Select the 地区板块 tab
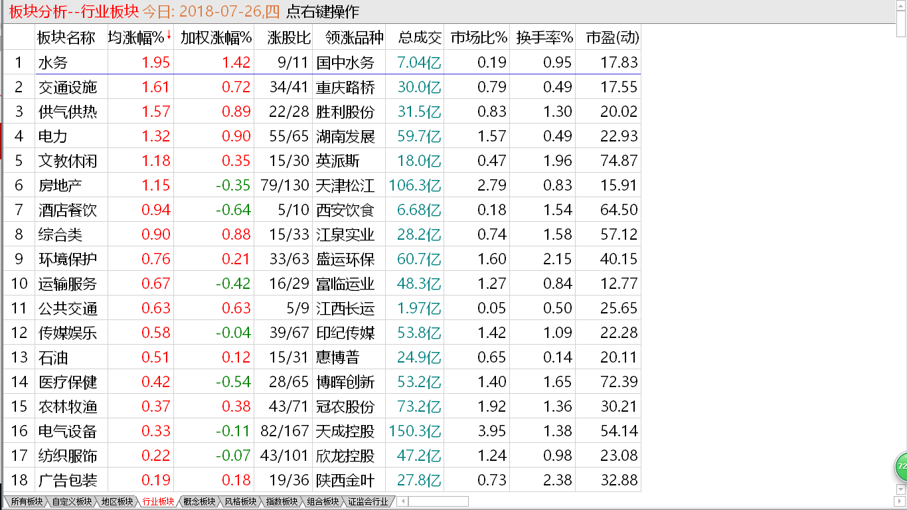Screen dimensions: 907x510 tap(116, 502)
